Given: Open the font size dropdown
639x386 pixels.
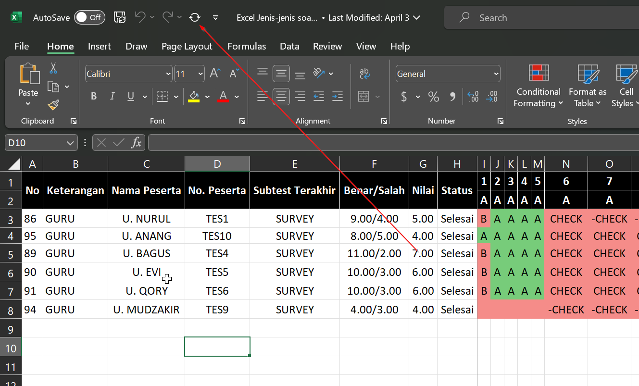Looking at the screenshot, I should click(x=200, y=74).
